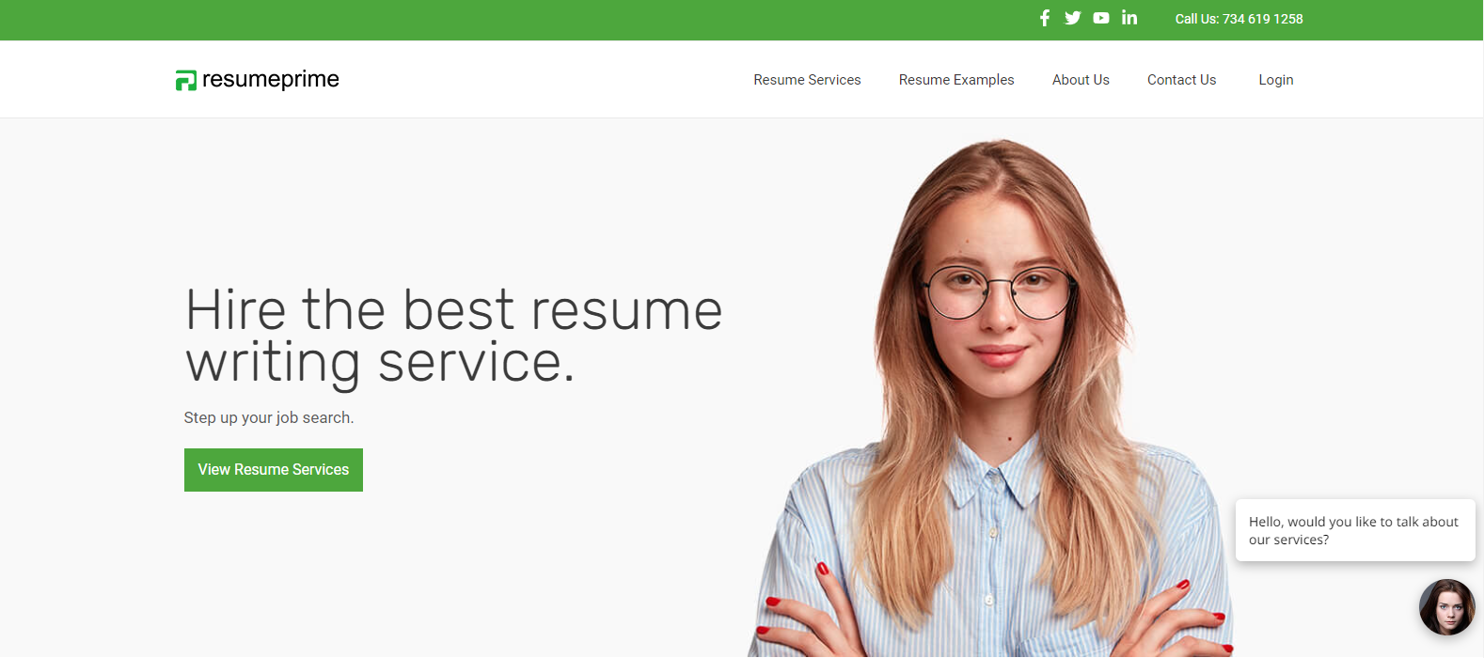Open the Resume Examples menu
This screenshot has height=658, width=1484.
click(x=956, y=80)
